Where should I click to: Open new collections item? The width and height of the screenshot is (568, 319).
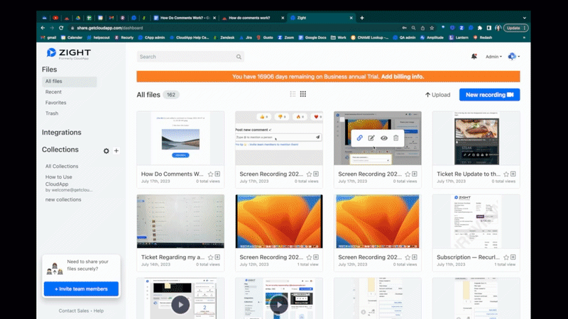click(63, 200)
